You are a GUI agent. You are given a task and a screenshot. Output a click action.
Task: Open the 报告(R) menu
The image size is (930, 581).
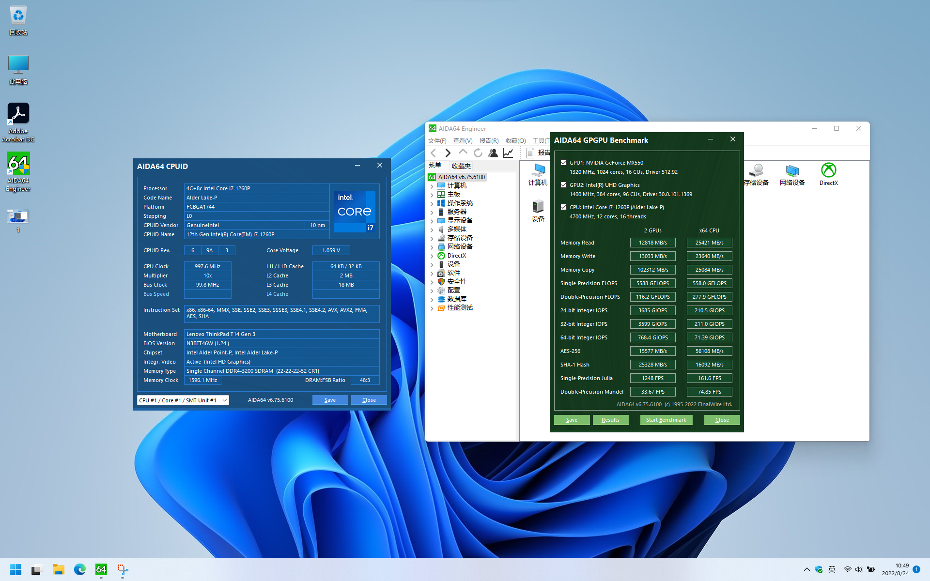coord(489,141)
